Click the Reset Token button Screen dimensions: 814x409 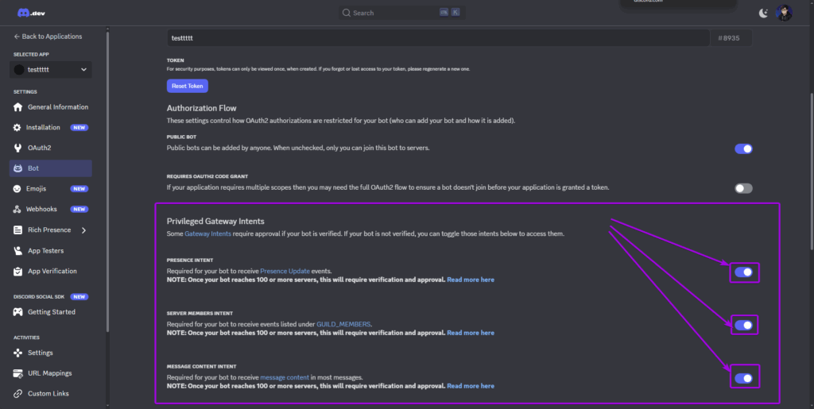[x=187, y=86]
